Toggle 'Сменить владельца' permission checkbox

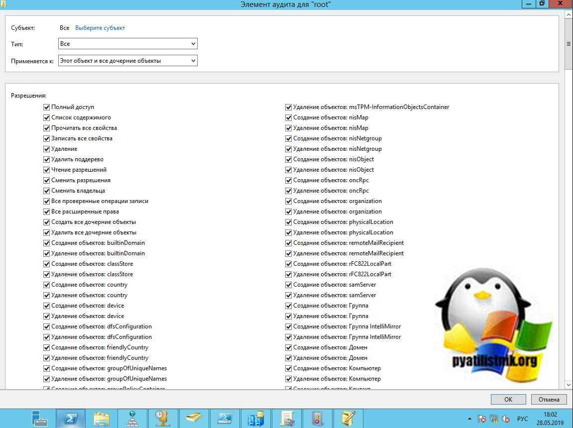click(x=47, y=191)
